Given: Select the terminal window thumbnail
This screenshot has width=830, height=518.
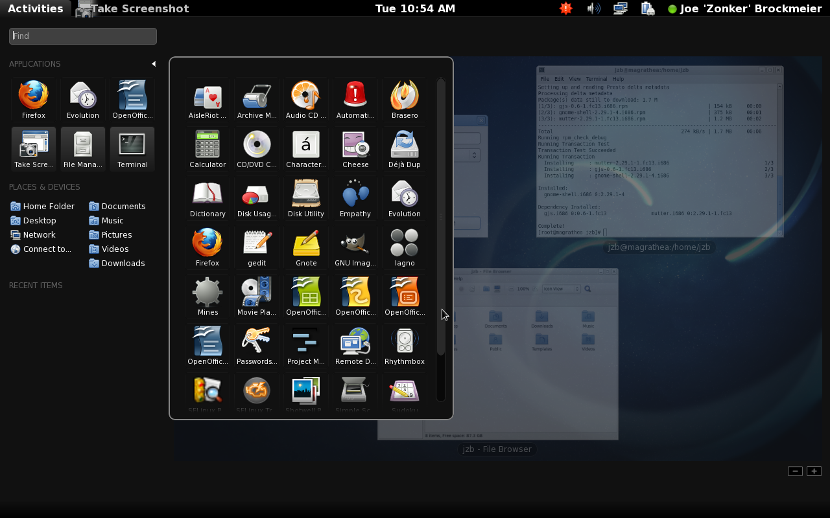Looking at the screenshot, I should pos(659,152).
